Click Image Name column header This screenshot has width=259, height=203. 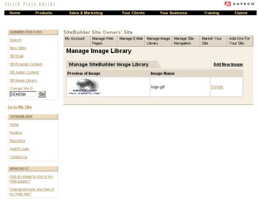coord(163,73)
